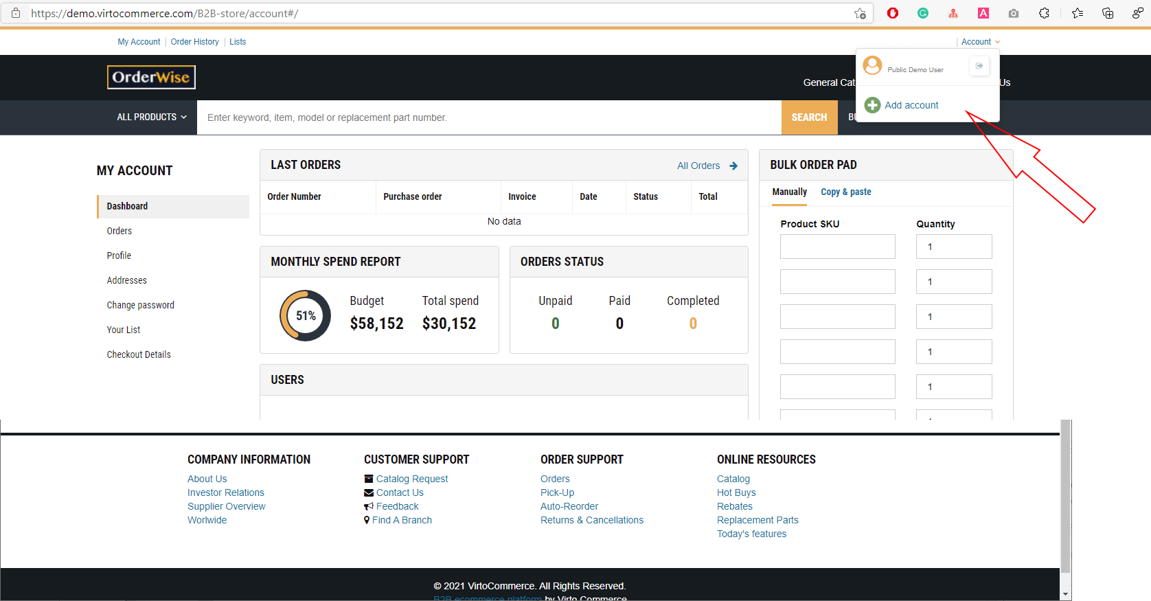Open Orders in My Account sidebar
Screen dimensions: 1151x601
(x=119, y=231)
